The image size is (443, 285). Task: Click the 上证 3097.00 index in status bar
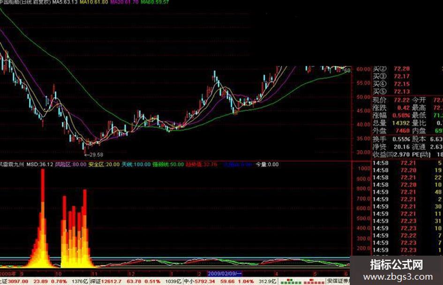coord(14,281)
